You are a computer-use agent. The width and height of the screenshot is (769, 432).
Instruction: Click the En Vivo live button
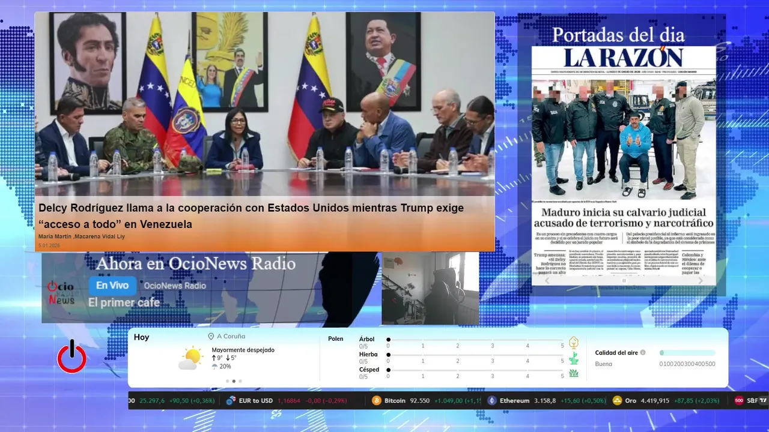click(112, 286)
